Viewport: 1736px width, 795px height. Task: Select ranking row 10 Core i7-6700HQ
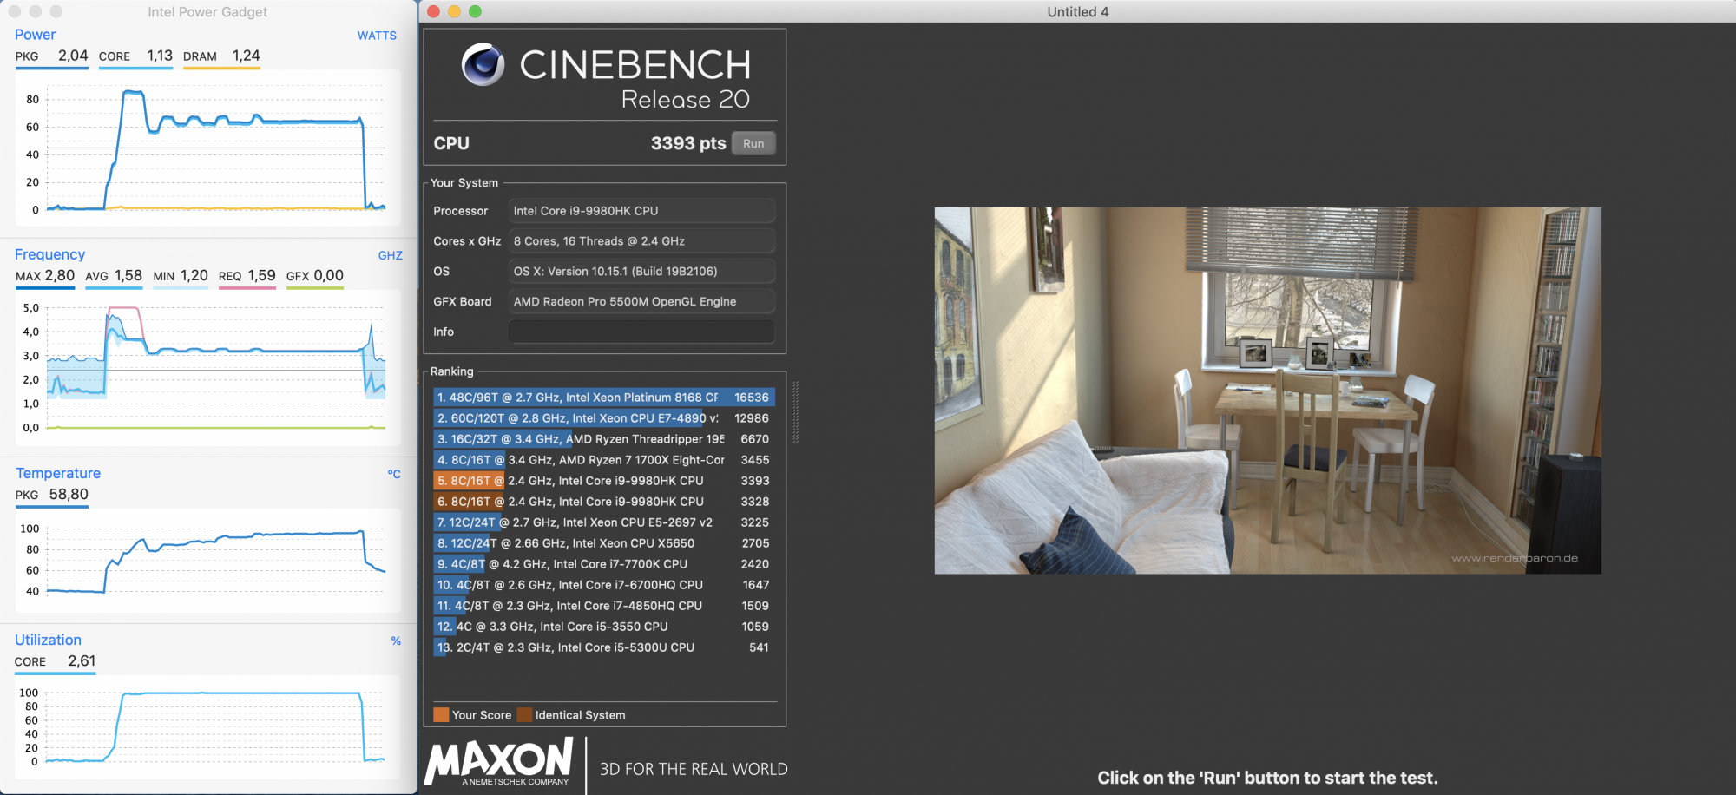[x=604, y=585]
